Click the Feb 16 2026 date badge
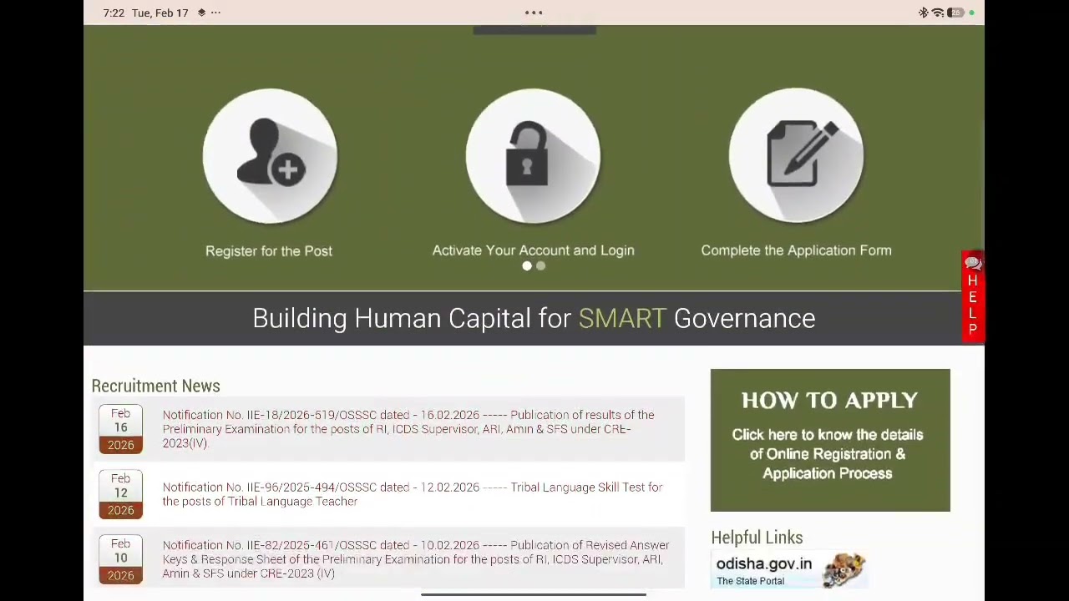The image size is (1069, 601). [121, 429]
